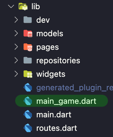
Task: Expand the pages folder chevron
Action: [16, 47]
